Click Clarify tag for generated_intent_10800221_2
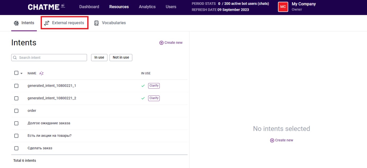Image resolution: width=367 pixels, height=168 pixels. (154, 98)
